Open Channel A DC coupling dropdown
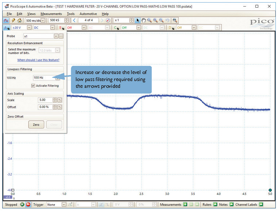This screenshot has height=211, width=278. click(53, 27)
